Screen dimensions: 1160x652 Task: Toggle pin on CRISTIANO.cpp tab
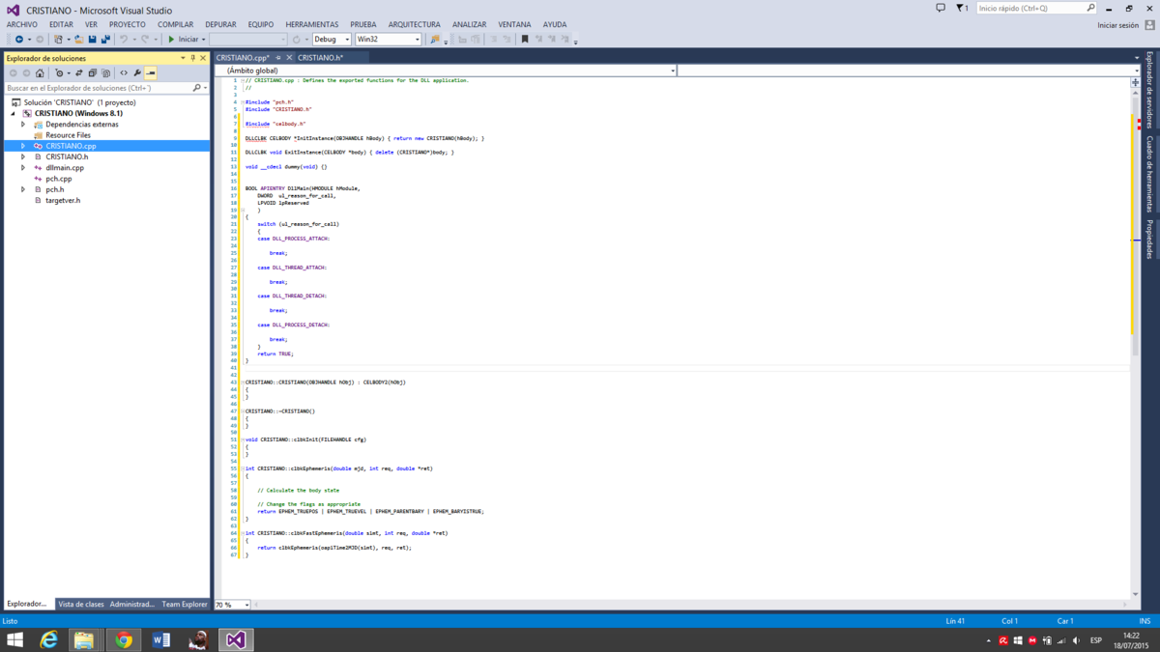[x=278, y=58]
